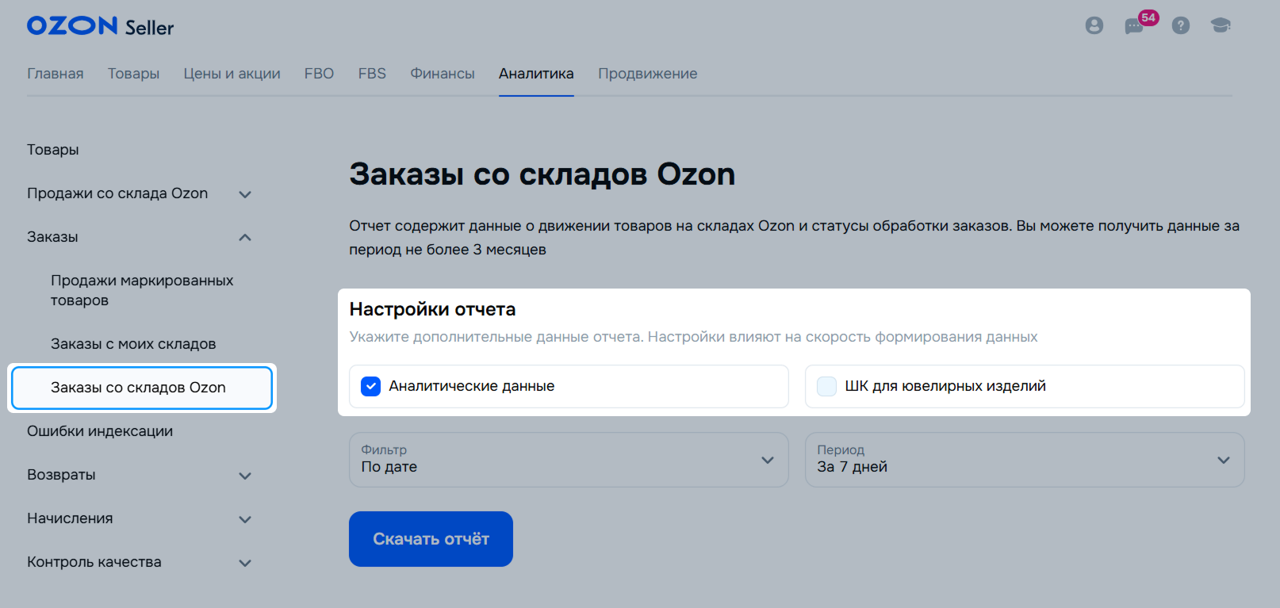The image size is (1280, 608).
Task: Open the graduation cap training icon
Action: [x=1221, y=25]
